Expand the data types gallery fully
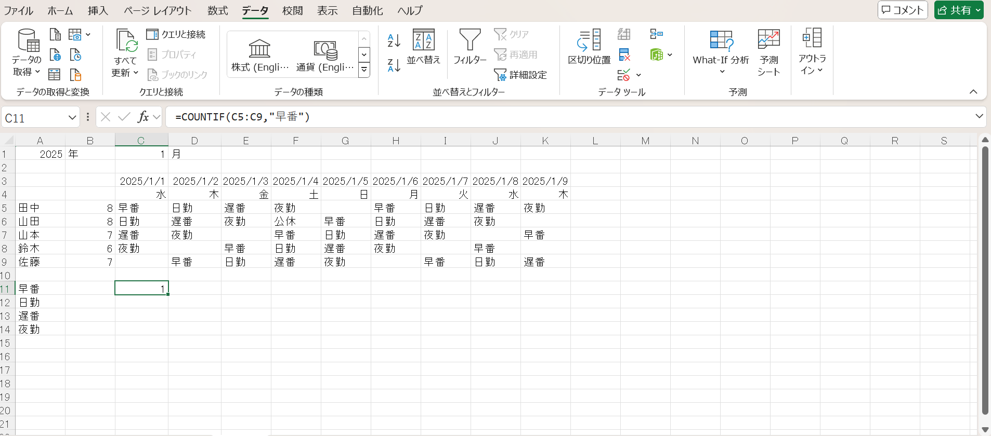 [364, 70]
